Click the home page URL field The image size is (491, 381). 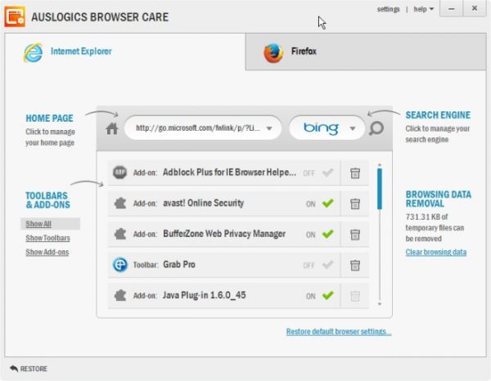(203, 128)
